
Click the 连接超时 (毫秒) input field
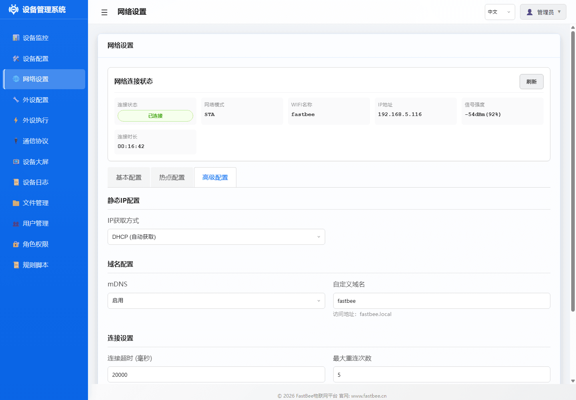pos(216,374)
